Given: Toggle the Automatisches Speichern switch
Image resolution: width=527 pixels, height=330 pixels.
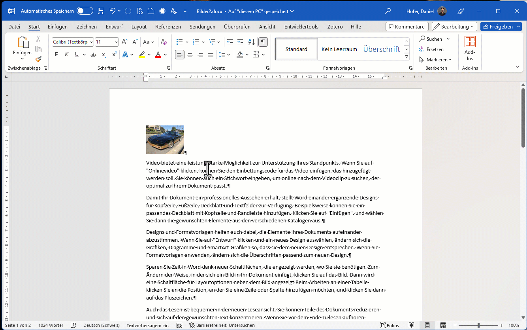Looking at the screenshot, I should tap(85, 11).
